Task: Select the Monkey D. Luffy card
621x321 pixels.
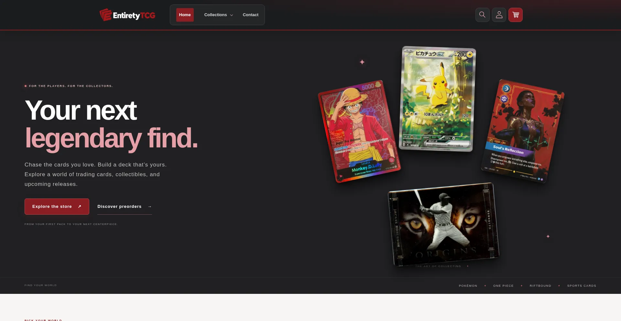Action: [359, 131]
